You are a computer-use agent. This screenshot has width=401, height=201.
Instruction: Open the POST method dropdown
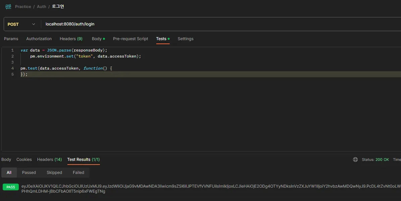pyautogui.click(x=21, y=24)
